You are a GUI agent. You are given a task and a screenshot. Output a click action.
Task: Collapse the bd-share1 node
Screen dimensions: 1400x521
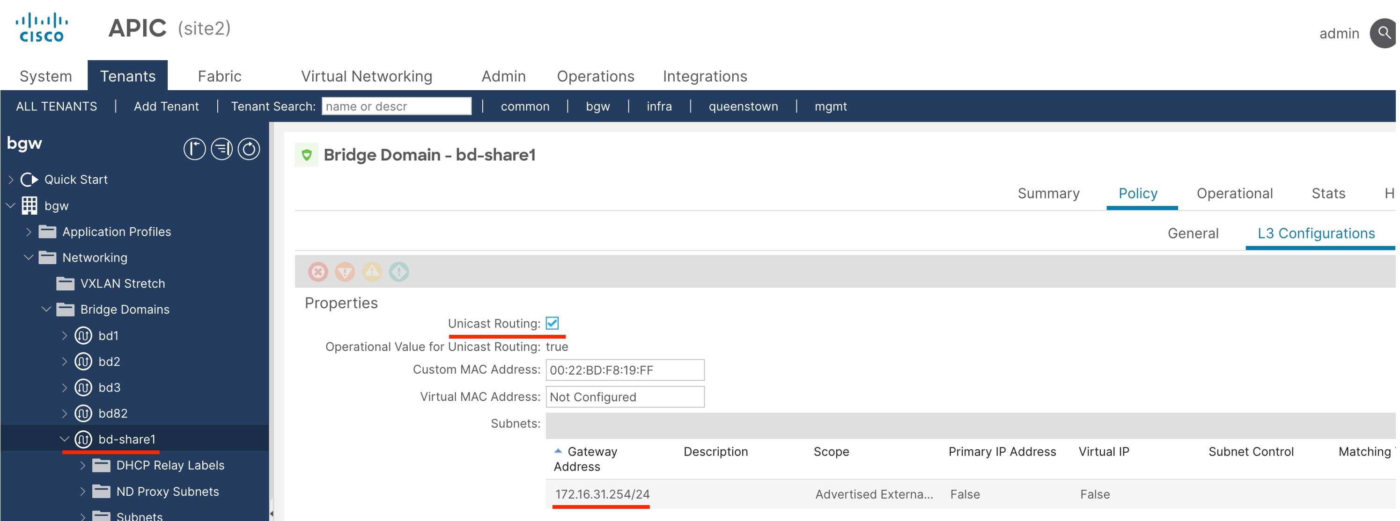tap(64, 440)
